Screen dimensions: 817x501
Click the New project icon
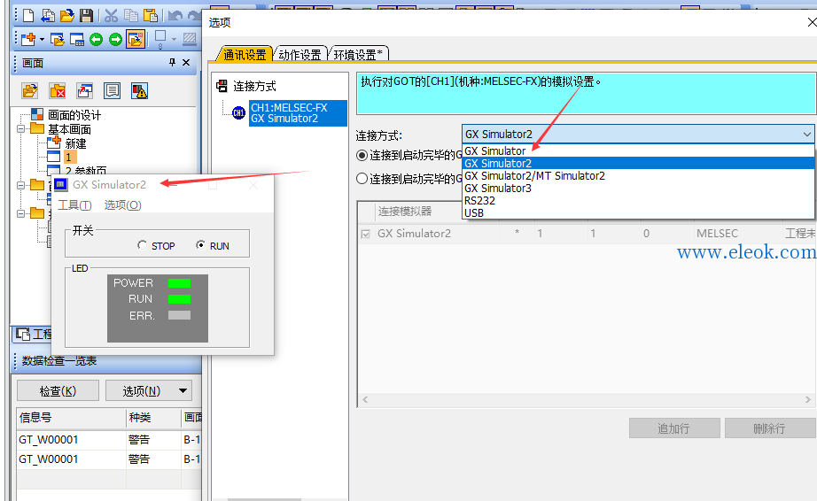[x=28, y=16]
